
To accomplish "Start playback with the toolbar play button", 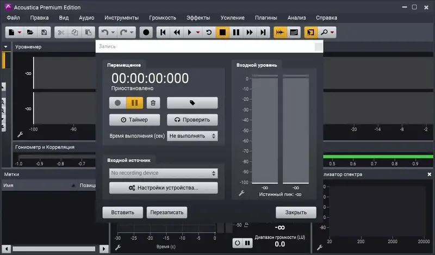I will (190, 33).
